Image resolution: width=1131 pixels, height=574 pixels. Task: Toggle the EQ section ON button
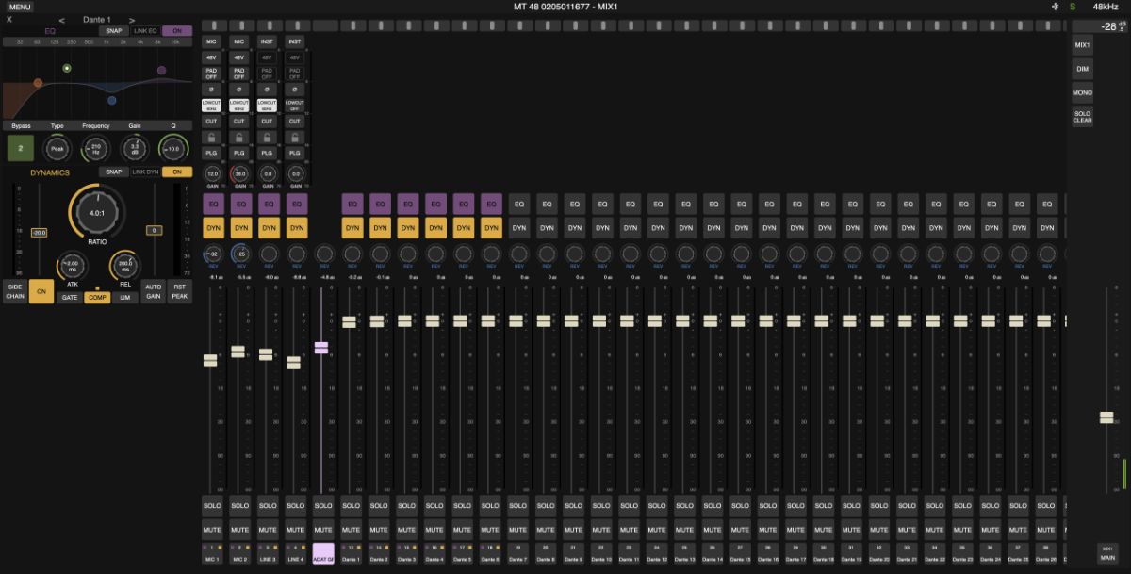click(x=176, y=31)
